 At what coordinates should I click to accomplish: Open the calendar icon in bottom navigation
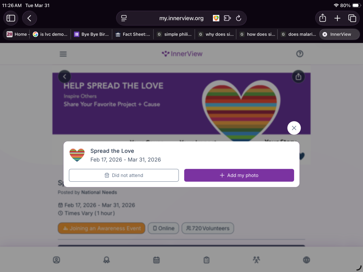tap(157, 260)
